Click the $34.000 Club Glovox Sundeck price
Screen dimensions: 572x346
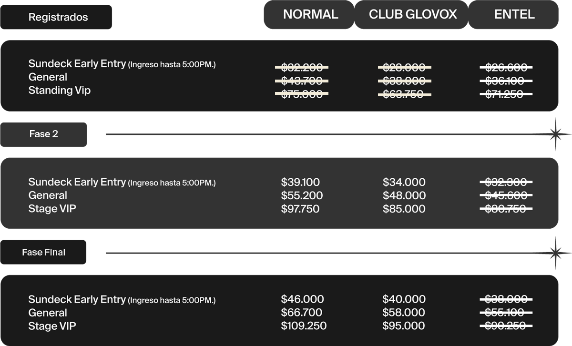[404, 182]
